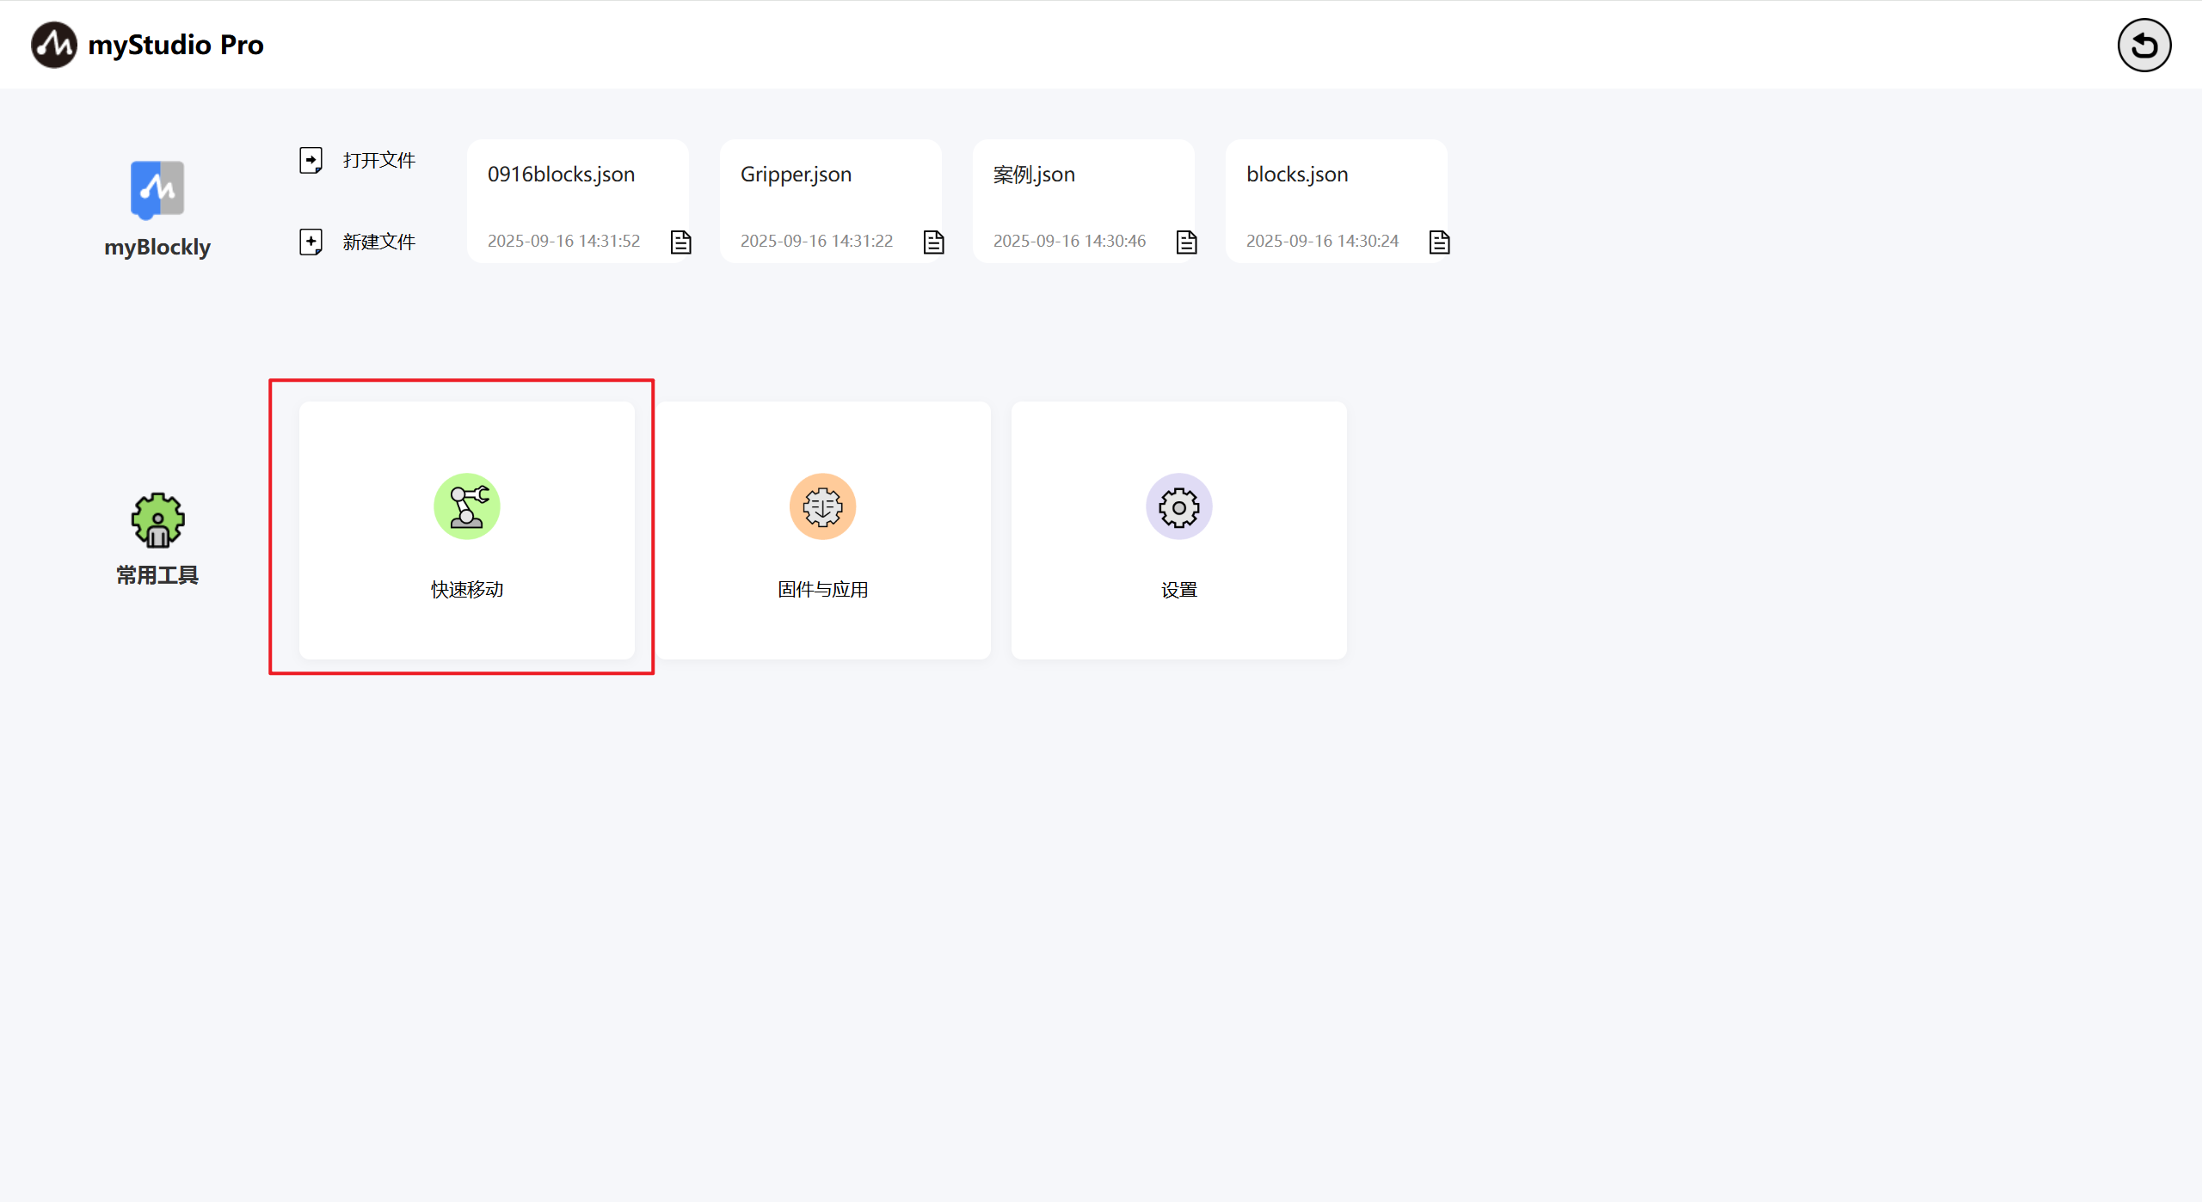The image size is (2202, 1202).
Task: Open recent file blocks.json
Action: tap(1297, 175)
